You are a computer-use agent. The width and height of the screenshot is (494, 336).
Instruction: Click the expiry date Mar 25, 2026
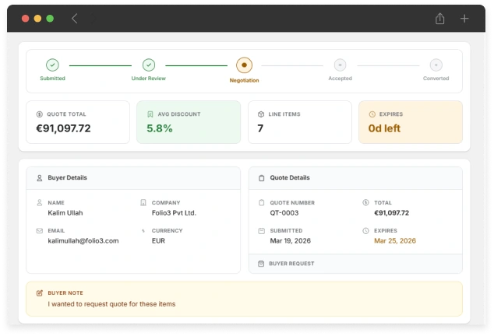[395, 241]
